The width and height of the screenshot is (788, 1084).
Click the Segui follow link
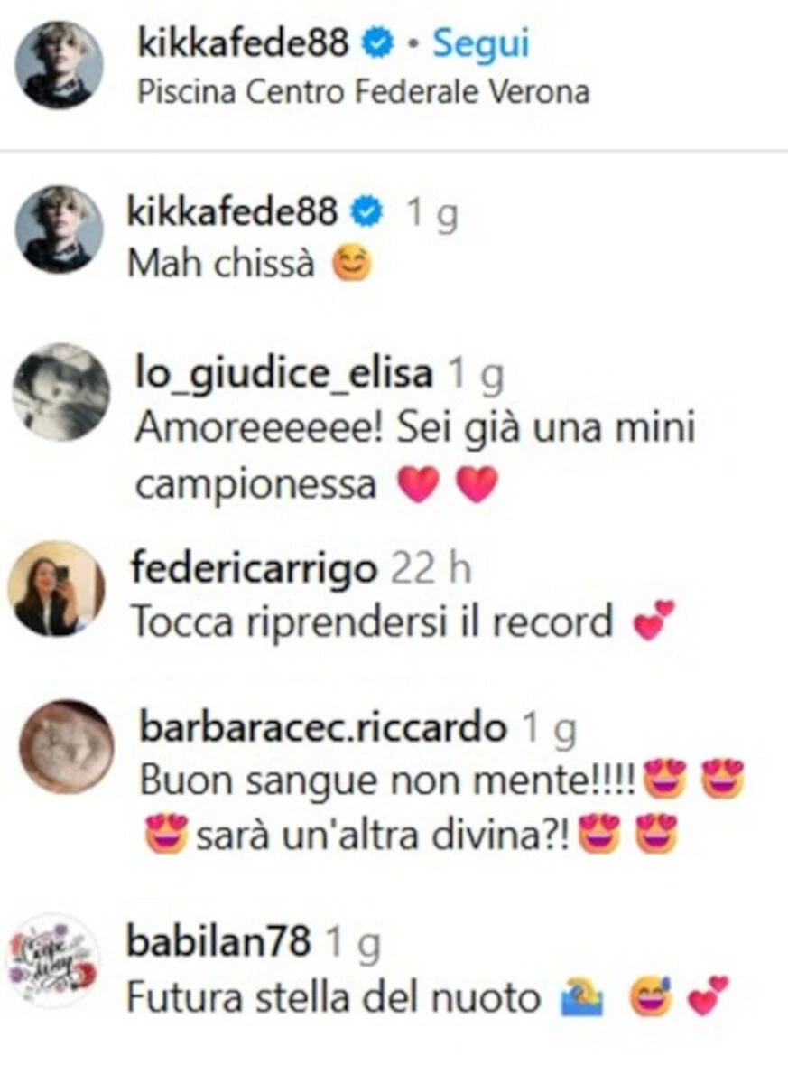[480, 43]
